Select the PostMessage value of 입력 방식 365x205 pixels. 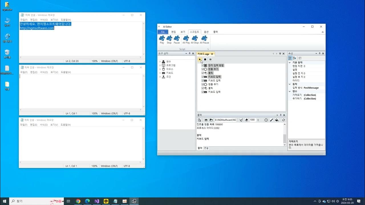tap(311, 88)
